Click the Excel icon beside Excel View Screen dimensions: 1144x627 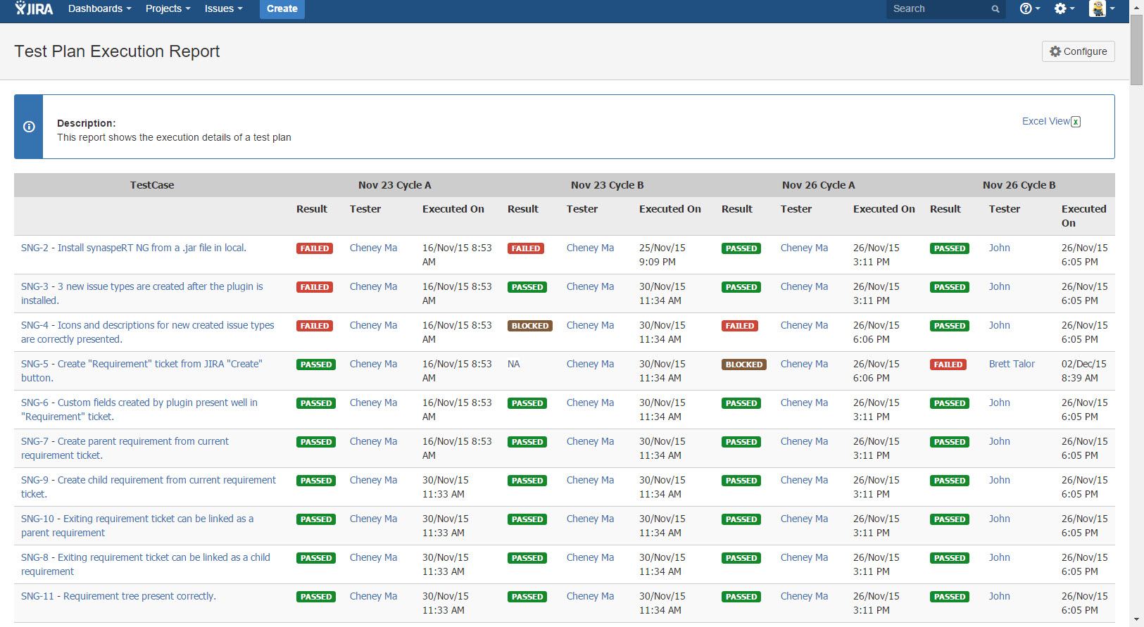(x=1076, y=122)
